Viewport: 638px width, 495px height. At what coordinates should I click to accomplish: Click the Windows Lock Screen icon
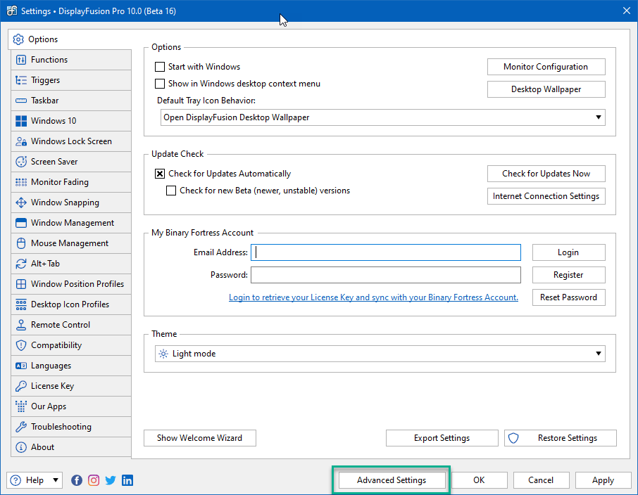click(20, 141)
